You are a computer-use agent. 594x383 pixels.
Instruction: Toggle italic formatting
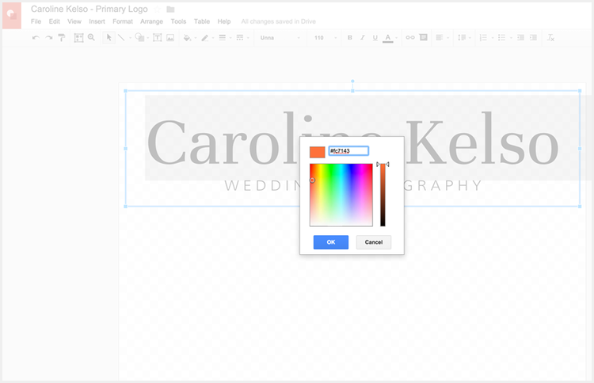pyautogui.click(x=363, y=37)
